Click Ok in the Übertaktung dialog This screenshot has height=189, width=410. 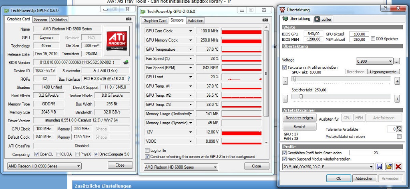click(339, 178)
